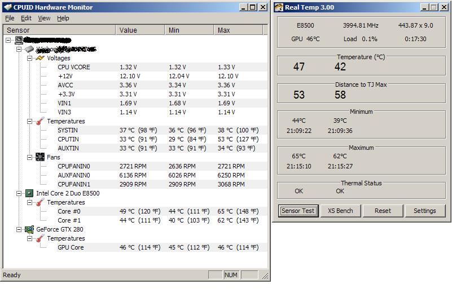The width and height of the screenshot is (465, 289).
Task: Collapse the Voltages group
Action: tap(30, 59)
